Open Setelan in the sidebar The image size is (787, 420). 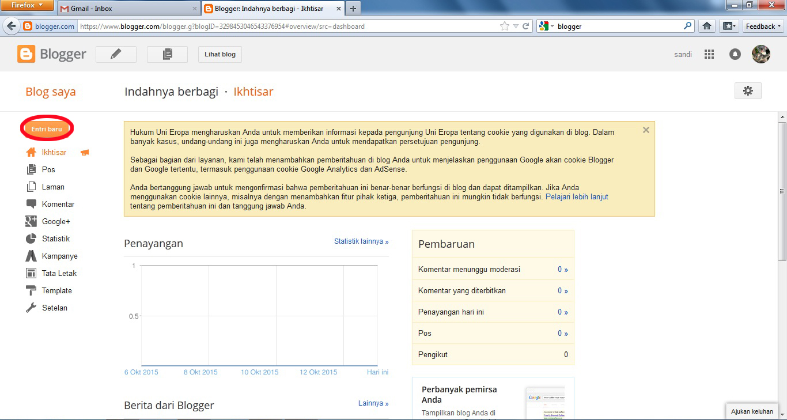pos(55,308)
